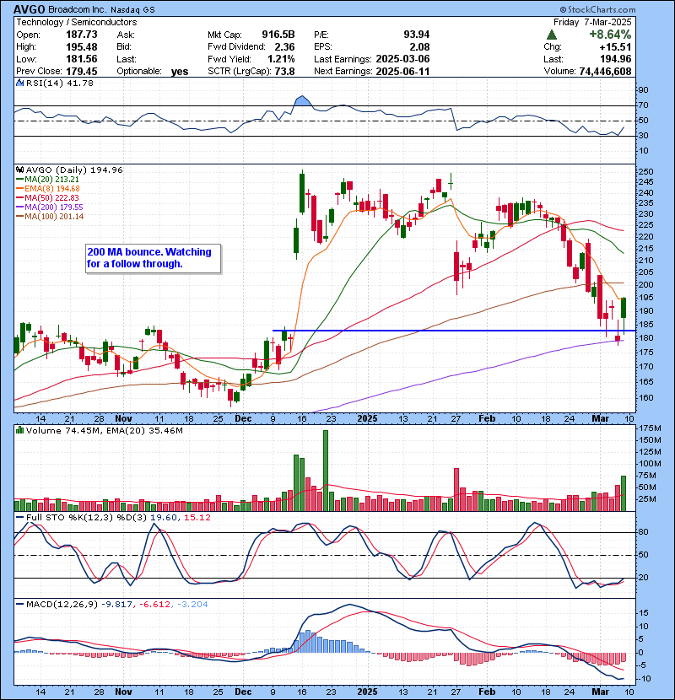Click the Chg value +15.51
The image size is (675, 700).
[615, 47]
